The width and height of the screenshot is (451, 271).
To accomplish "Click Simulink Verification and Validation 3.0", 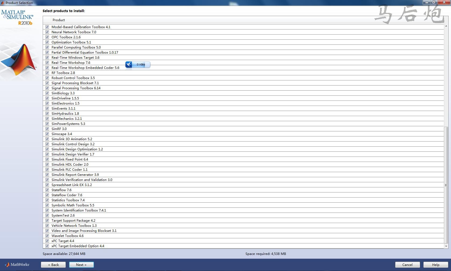I will [82, 180].
